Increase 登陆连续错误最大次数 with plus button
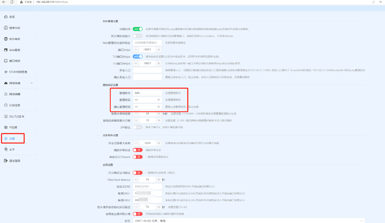The height and width of the screenshot is (223, 385). coord(159,120)
